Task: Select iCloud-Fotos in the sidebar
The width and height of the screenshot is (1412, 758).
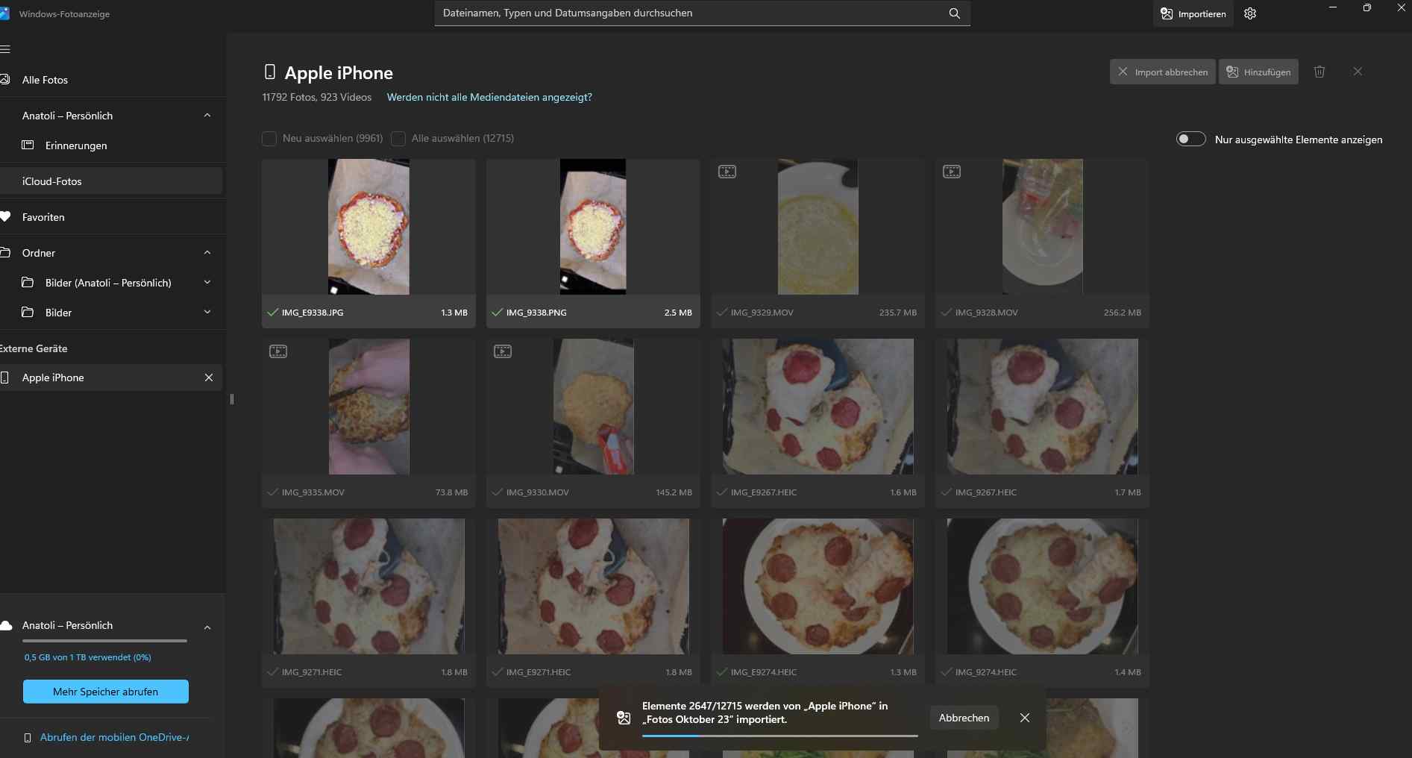Action: 112,181
